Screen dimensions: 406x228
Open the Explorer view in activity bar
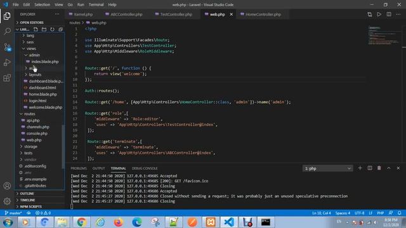click(x=7, y=16)
